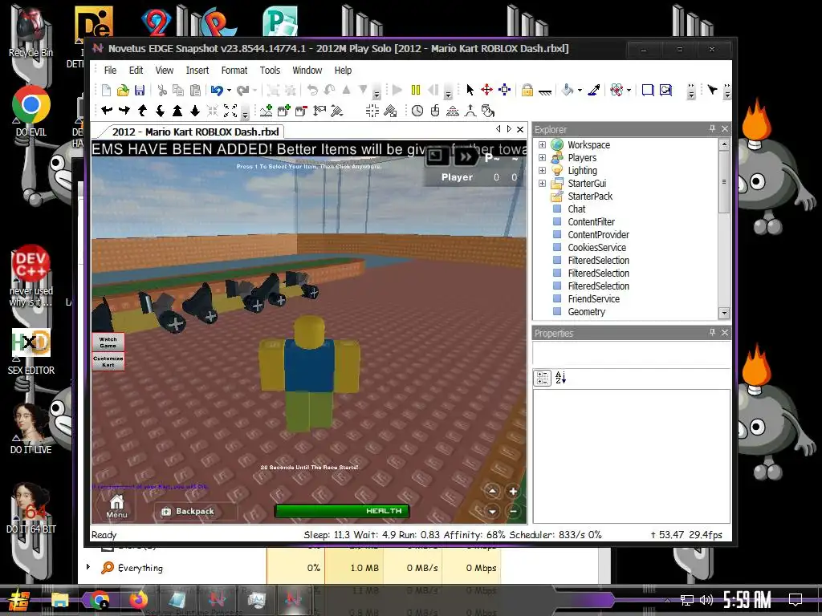Toggle alphabetical sort in Properties
This screenshot has width=822, height=616.
560,378
